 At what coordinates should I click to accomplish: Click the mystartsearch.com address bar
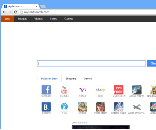tap(88, 12)
